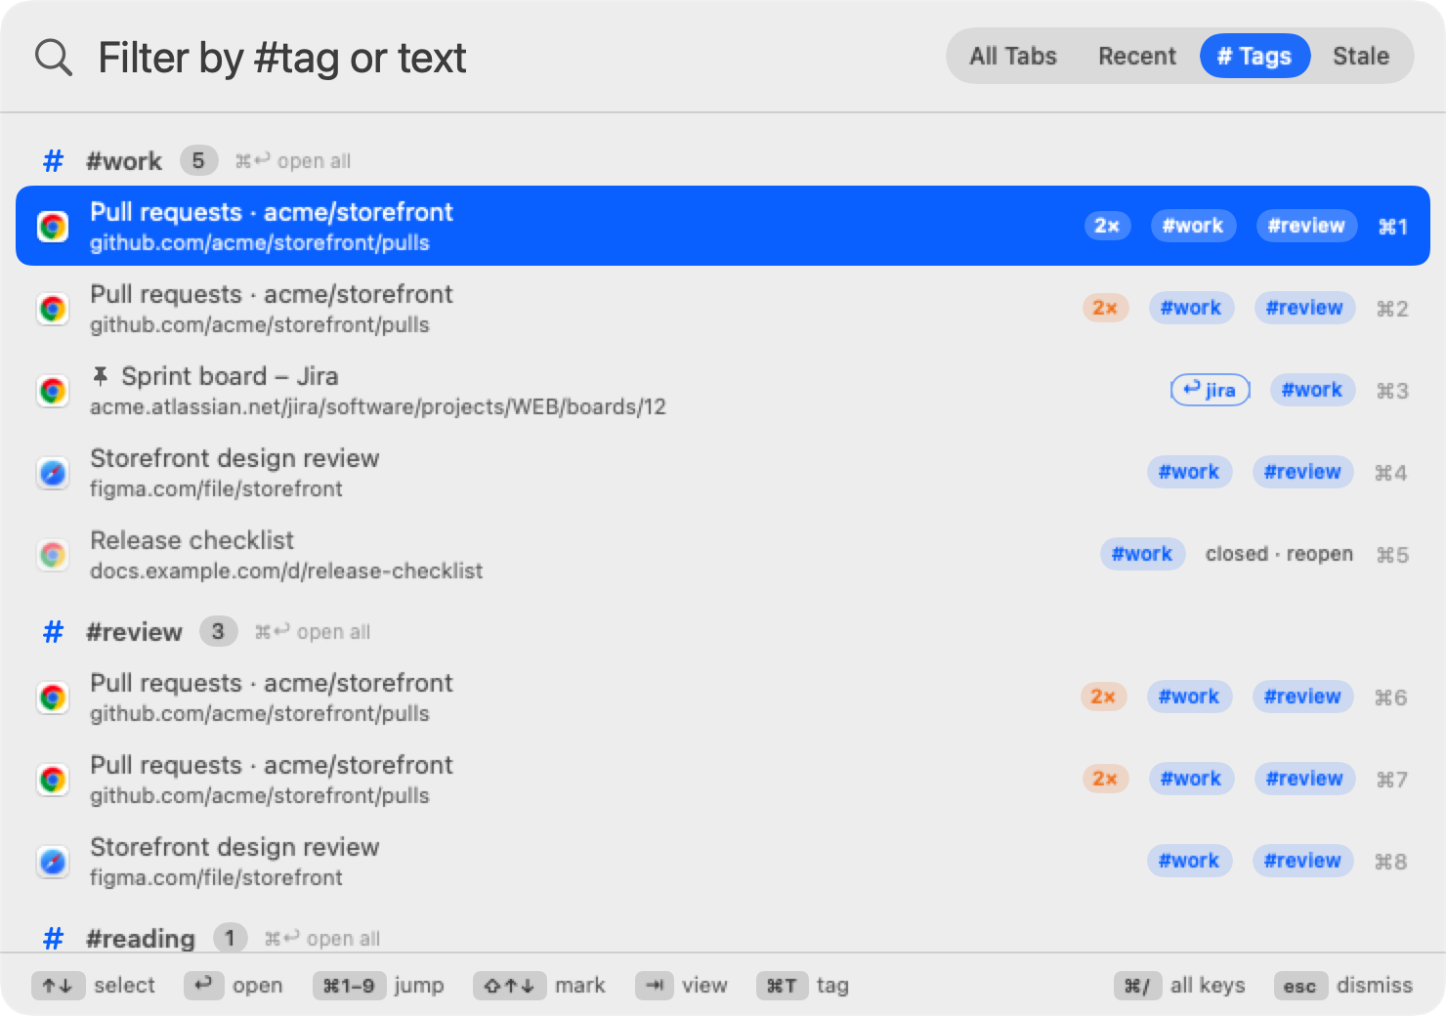The width and height of the screenshot is (1446, 1016).
Task: Click the #work tag on Sprint board row
Action: point(1312,390)
